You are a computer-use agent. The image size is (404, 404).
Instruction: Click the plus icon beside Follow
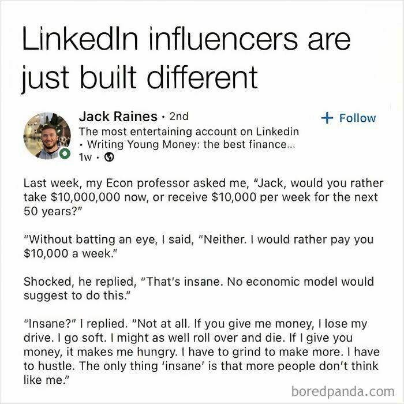click(x=327, y=118)
